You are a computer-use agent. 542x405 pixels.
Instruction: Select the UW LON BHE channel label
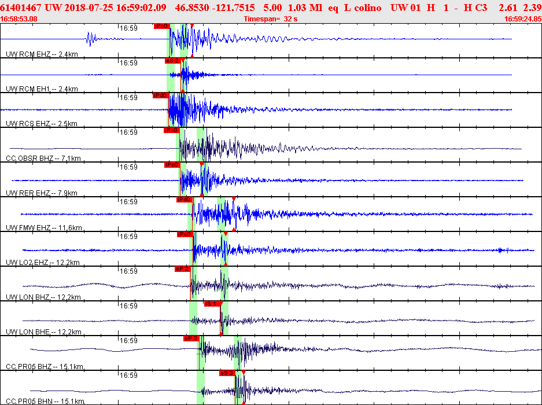coord(43,332)
